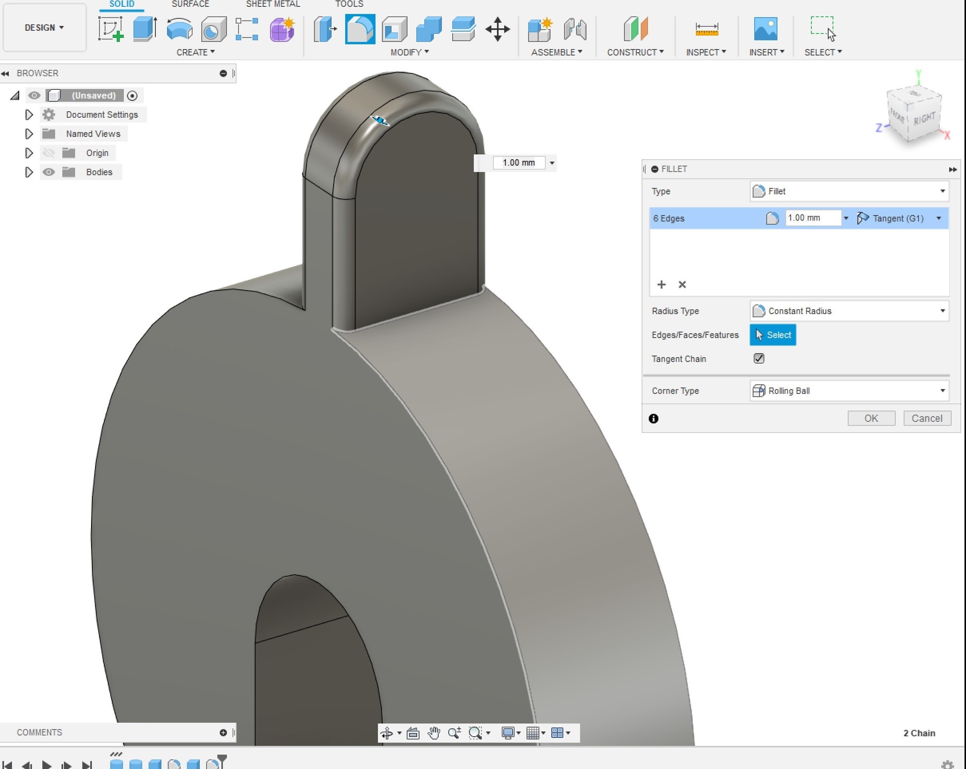The width and height of the screenshot is (966, 769).
Task: Open the Modify menu
Action: click(x=409, y=52)
